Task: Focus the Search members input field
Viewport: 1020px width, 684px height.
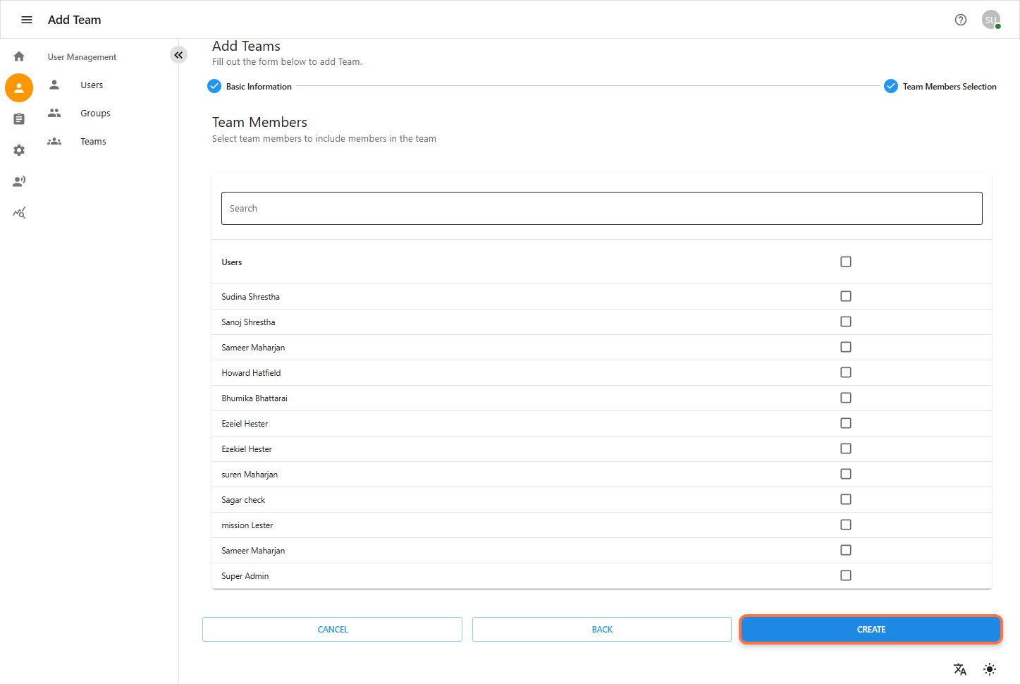Action: click(x=601, y=209)
